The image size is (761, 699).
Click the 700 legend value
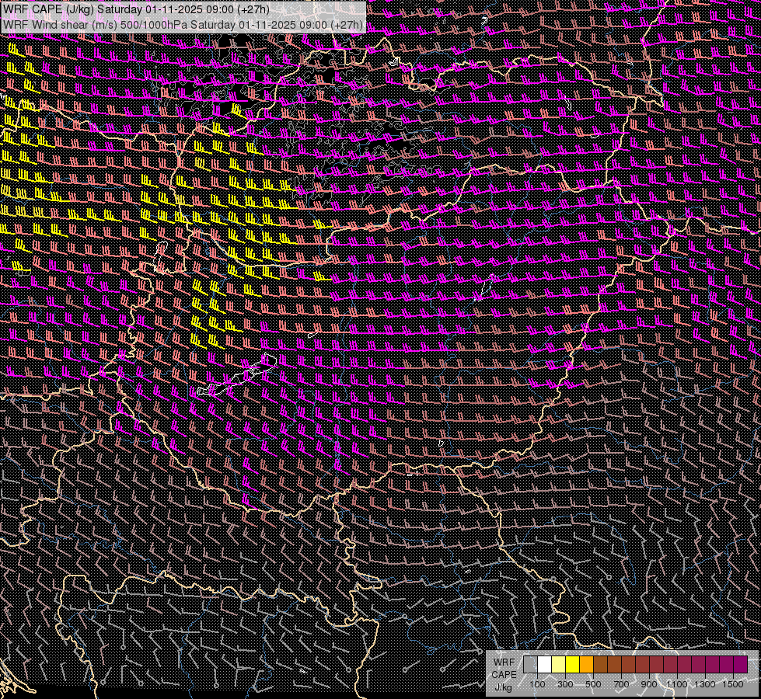pyautogui.click(x=621, y=684)
